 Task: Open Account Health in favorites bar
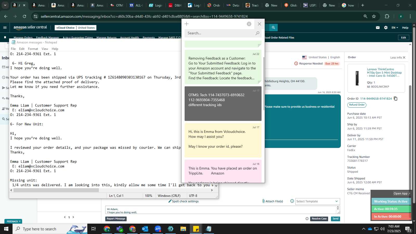point(129,37)
